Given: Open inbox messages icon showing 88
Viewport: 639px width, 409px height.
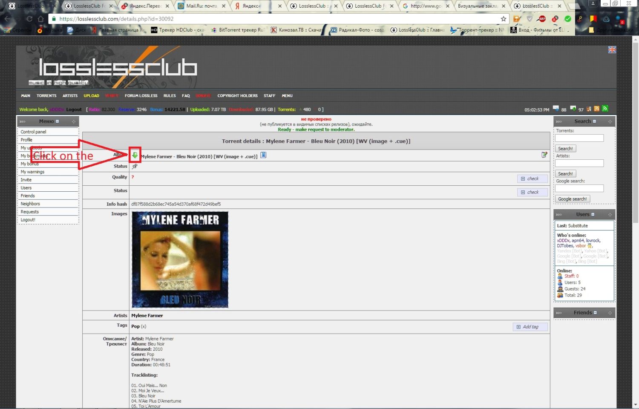Looking at the screenshot, I should click(x=556, y=108).
